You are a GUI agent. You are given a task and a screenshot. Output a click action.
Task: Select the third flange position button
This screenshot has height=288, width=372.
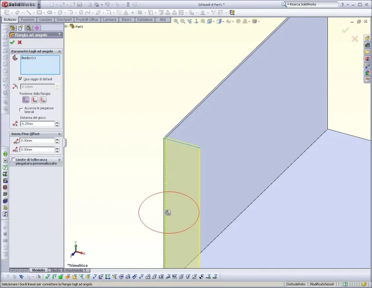43,100
